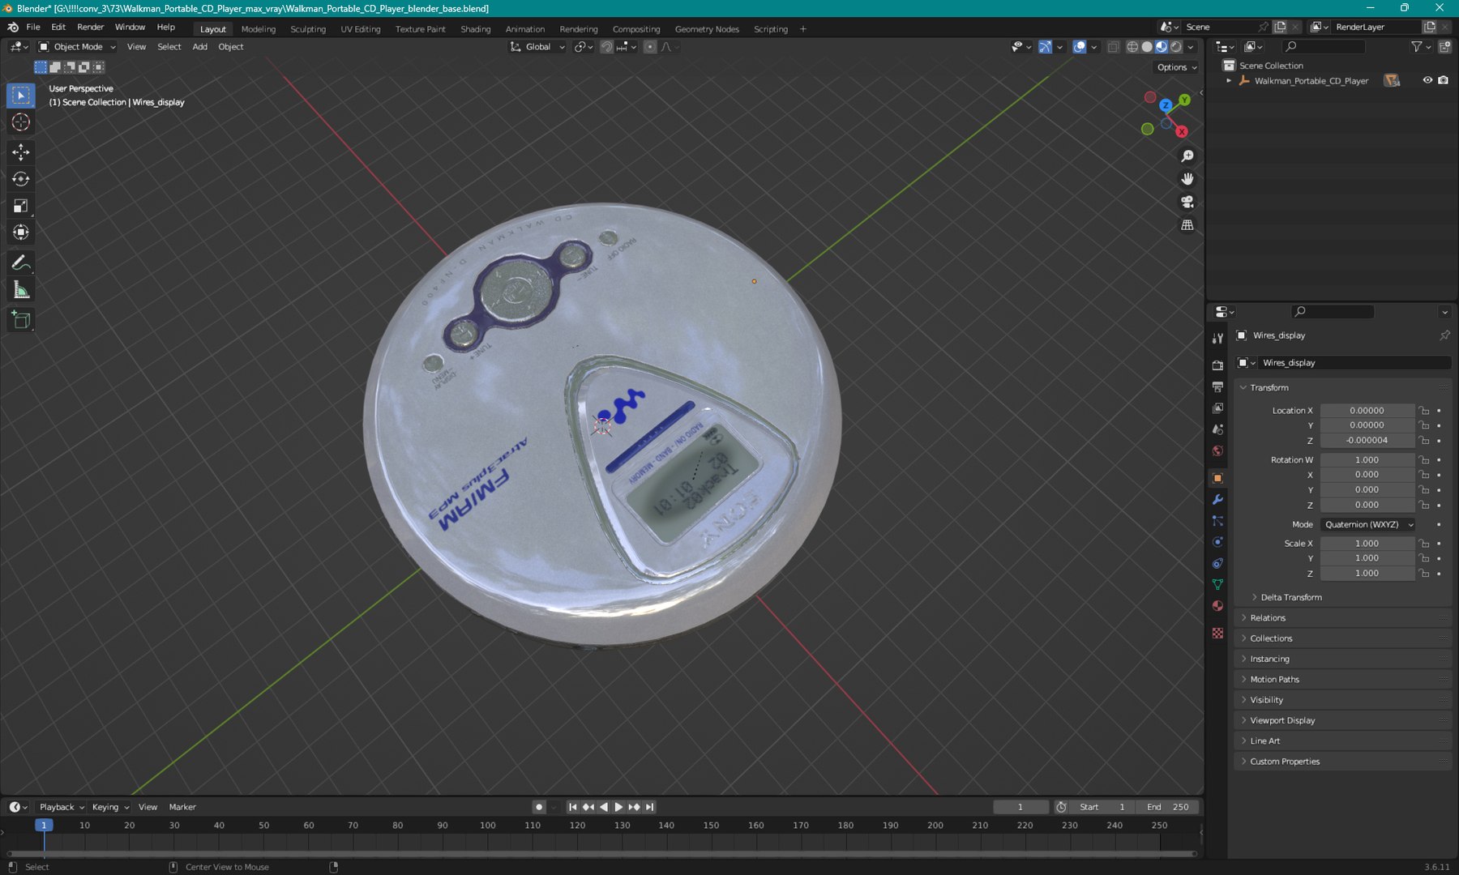Screen dimensions: 1459x875
Task: Switch to UV Editing workspace tab
Action: 360,29
